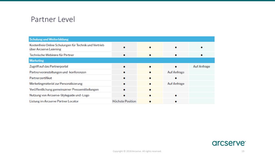Image resolution: width=275 pixels, height=154 pixels.
Task: Click the 'Partner Level' slide title
Action: [x=53, y=19]
